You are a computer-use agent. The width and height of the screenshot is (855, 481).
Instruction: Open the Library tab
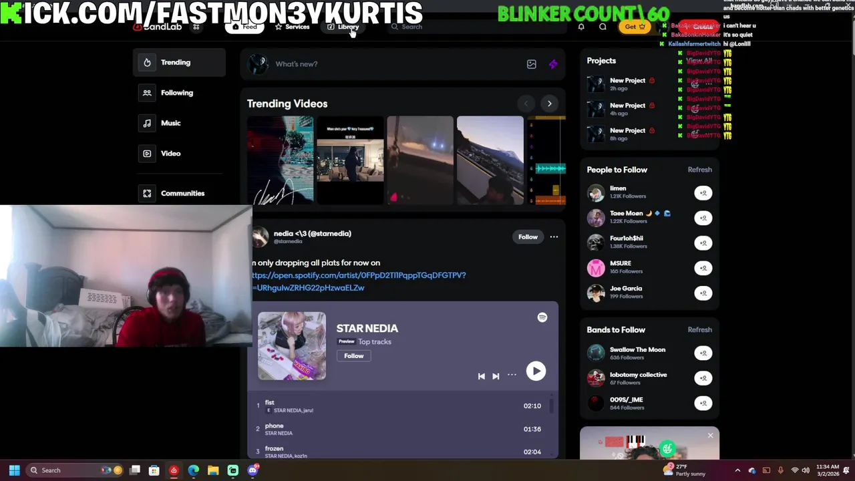tap(343, 27)
